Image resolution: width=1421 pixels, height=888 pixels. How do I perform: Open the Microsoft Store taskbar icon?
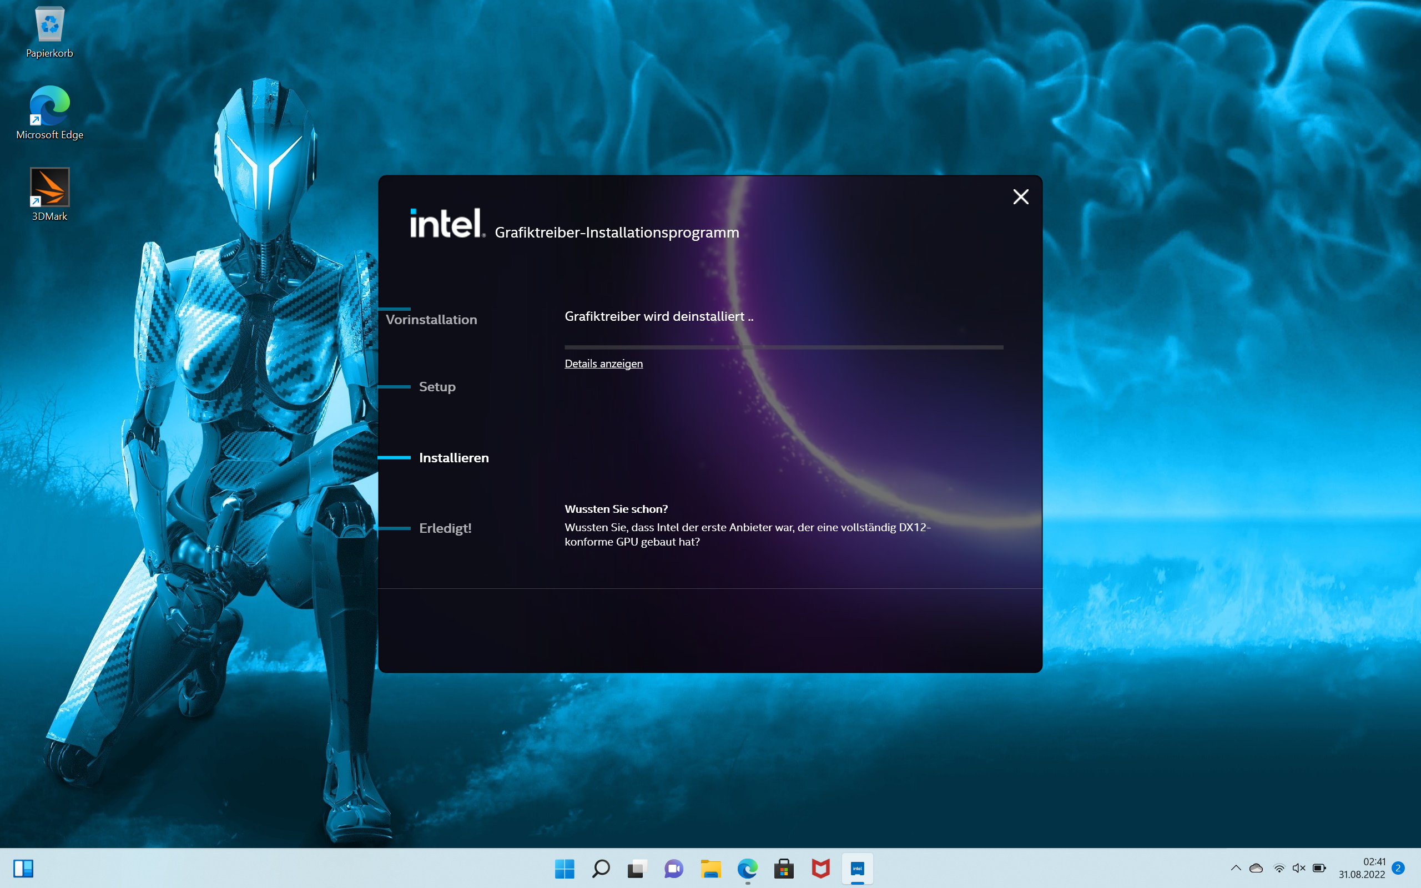point(784,868)
